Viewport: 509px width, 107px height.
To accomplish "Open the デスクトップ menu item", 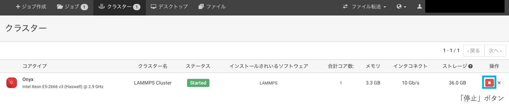I will click(169, 6).
